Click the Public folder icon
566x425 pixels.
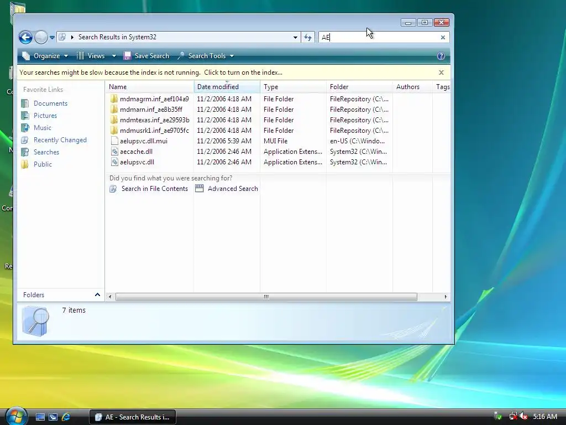(x=25, y=164)
